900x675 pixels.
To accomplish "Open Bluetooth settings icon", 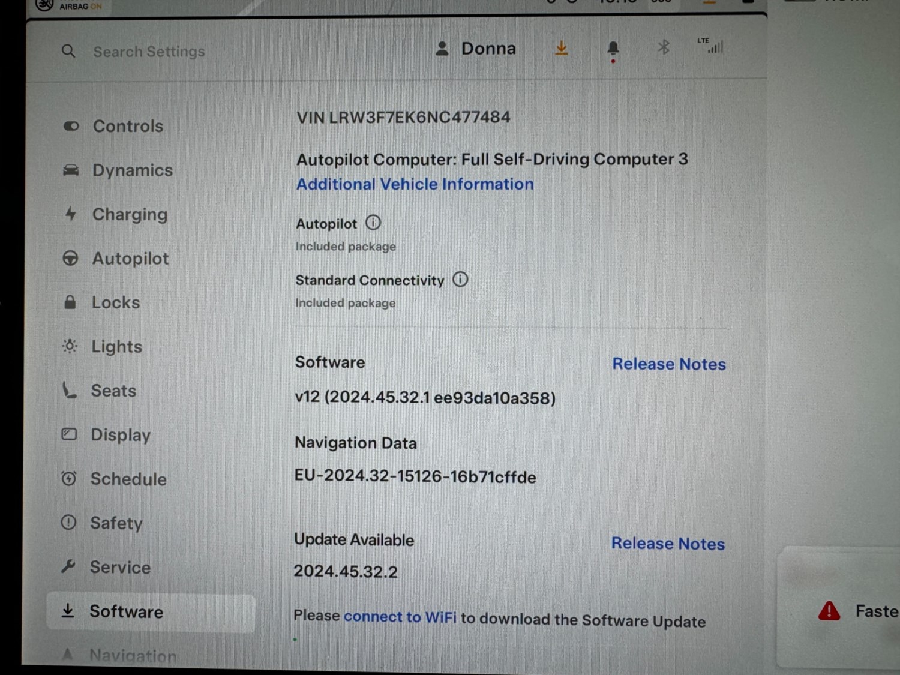I will pos(663,47).
